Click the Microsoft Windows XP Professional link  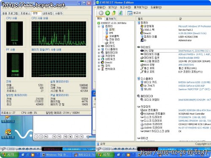click(x=195, y=26)
